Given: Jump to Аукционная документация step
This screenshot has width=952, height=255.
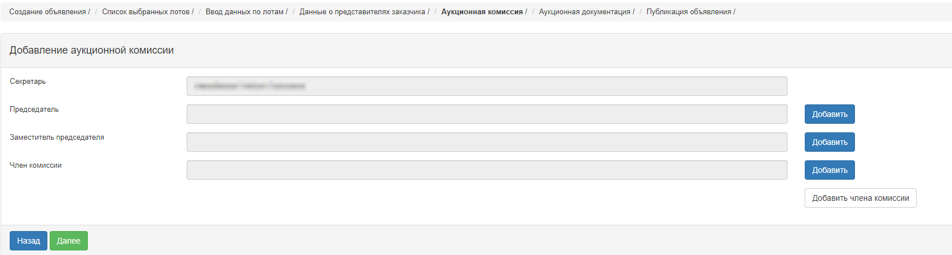Looking at the screenshot, I should tap(584, 11).
